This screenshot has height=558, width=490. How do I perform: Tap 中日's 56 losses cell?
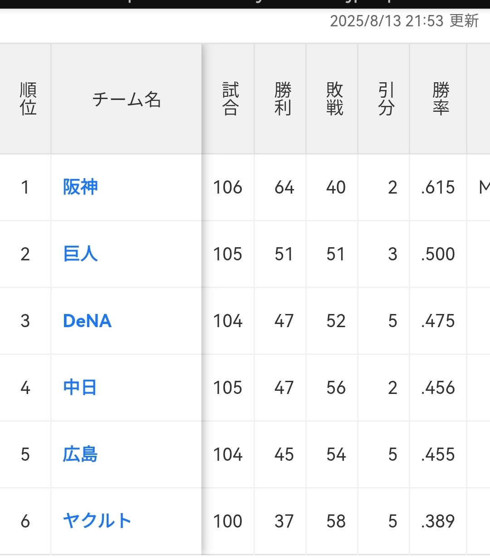336,388
